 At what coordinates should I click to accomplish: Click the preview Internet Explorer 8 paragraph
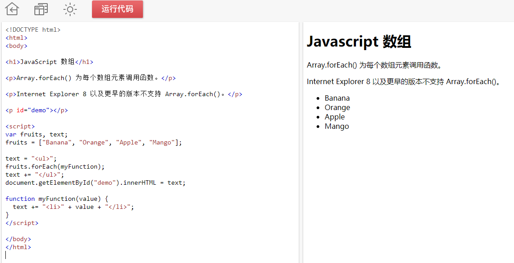click(x=404, y=81)
